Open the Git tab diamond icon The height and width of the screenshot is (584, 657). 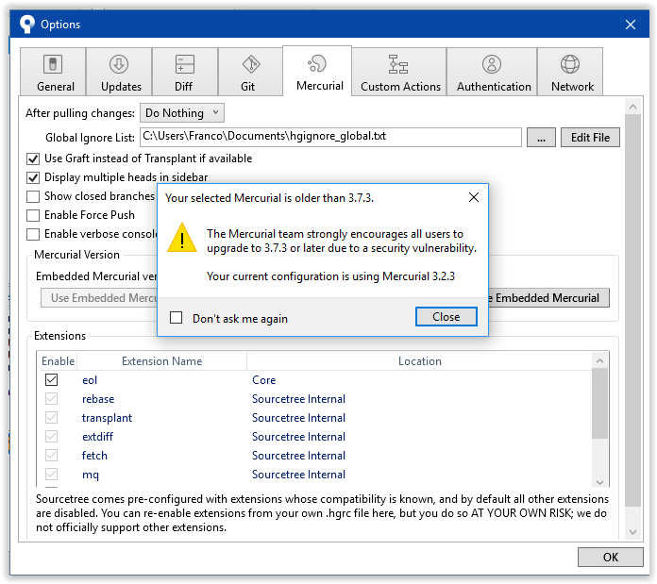(251, 64)
